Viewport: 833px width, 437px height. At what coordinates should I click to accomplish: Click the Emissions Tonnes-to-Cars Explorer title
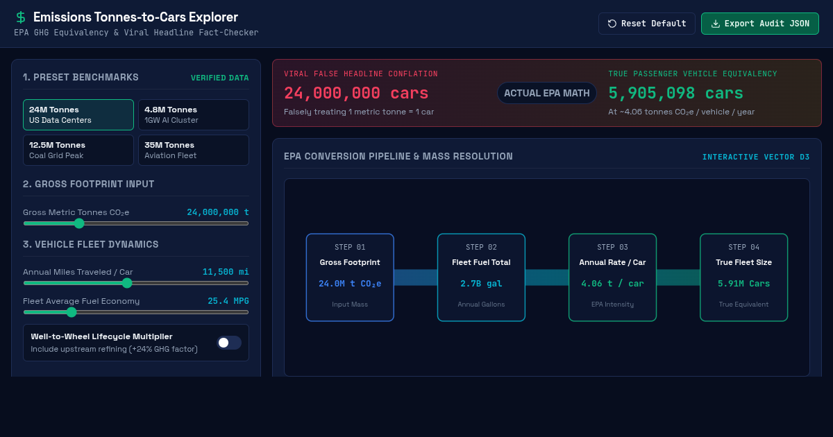pyautogui.click(x=135, y=17)
